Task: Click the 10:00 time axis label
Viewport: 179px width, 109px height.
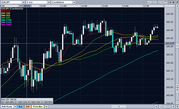Action: click(x=43, y=6)
